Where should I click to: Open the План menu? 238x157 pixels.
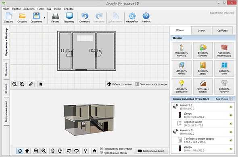(x=40, y=9)
